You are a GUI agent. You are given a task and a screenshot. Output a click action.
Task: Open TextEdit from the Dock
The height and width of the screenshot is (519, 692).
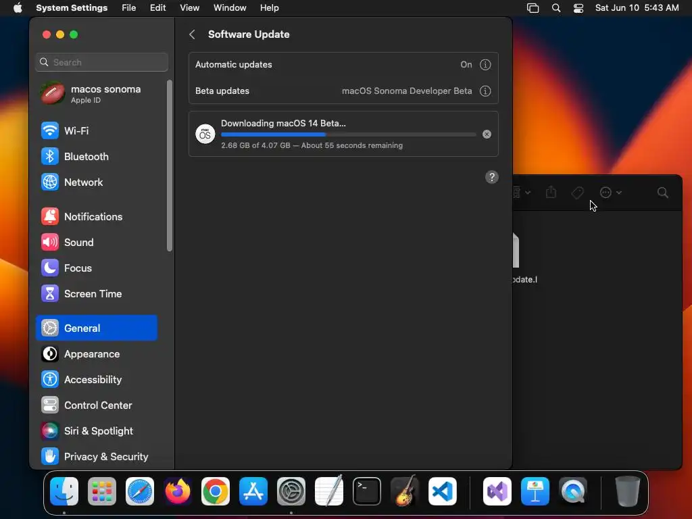click(x=329, y=491)
